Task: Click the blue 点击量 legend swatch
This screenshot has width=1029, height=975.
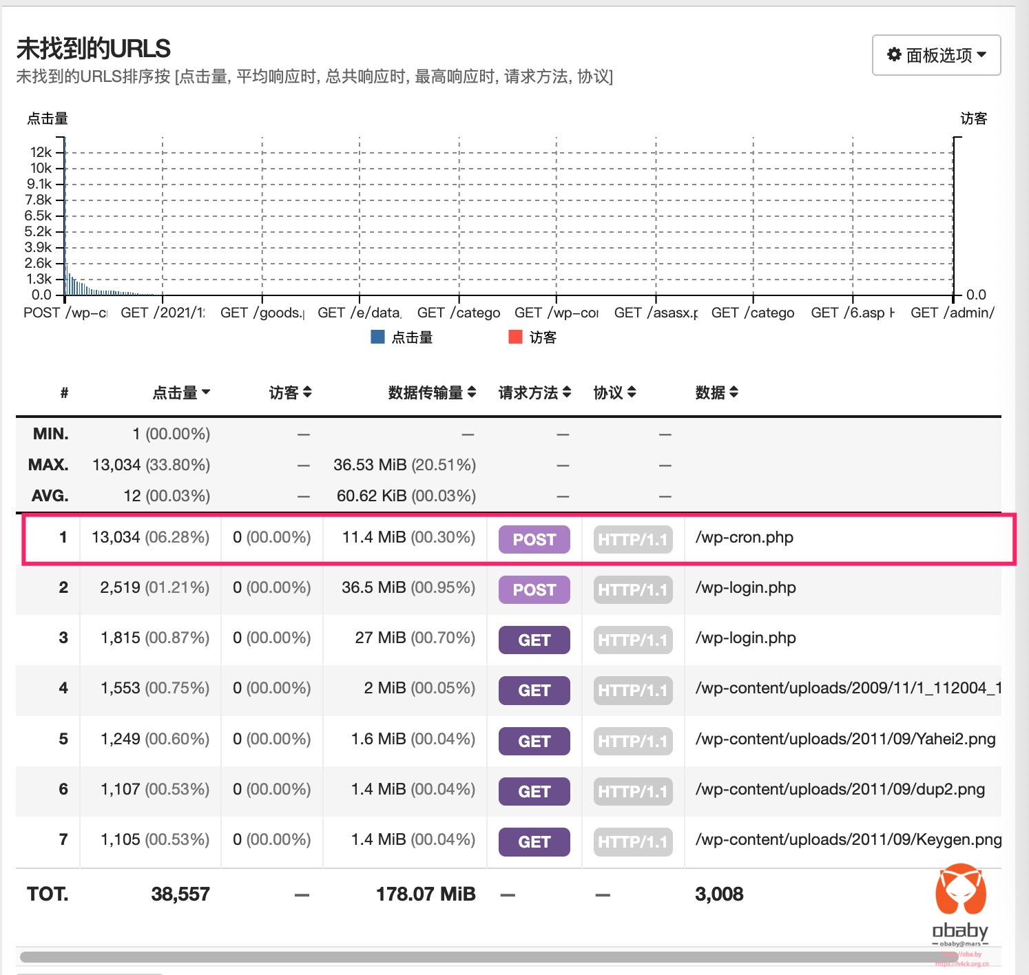Action: (377, 337)
